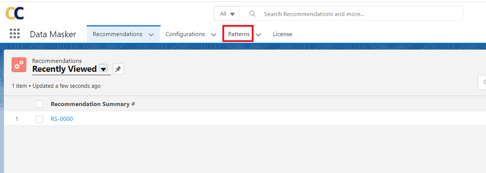486x173 pixels.
Task: Go to the Configurations tab
Action: pyautogui.click(x=185, y=34)
